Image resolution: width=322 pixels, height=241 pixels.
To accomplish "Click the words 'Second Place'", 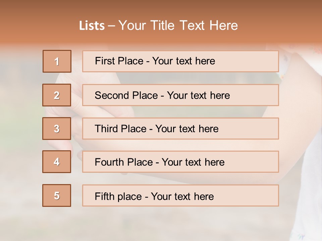I will tap(125, 95).
